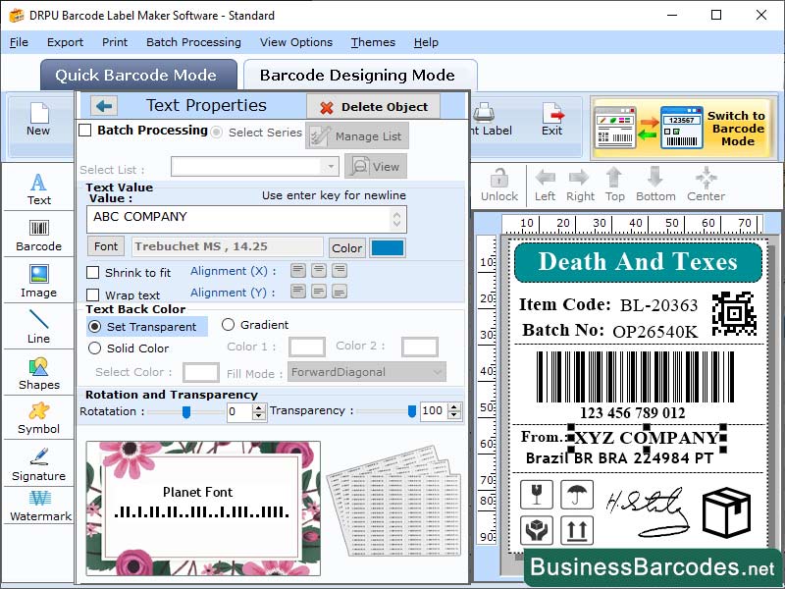Viewport: 785px width, 589px height.
Task: Decrease Transparency value with down stepper arrow
Action: click(454, 415)
